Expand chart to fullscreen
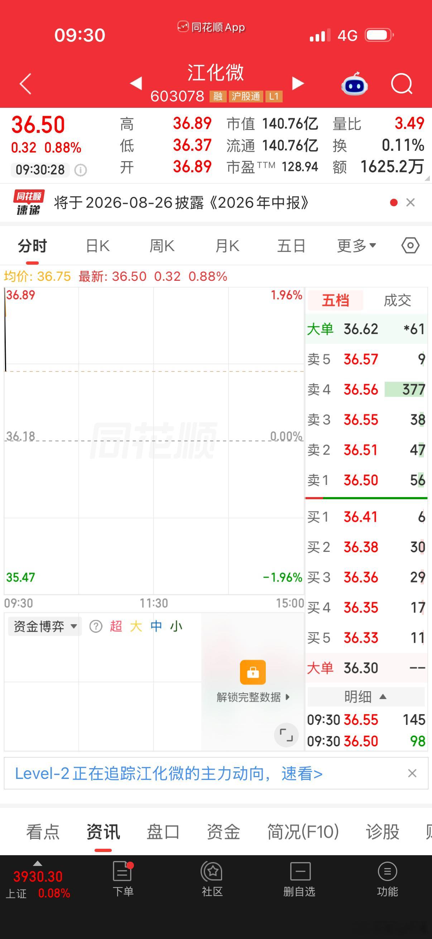The image size is (432, 939). [286, 735]
